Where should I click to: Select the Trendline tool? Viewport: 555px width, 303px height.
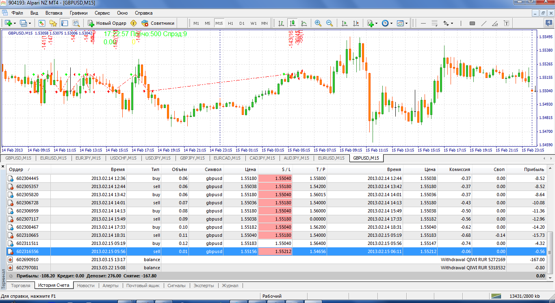(483, 23)
